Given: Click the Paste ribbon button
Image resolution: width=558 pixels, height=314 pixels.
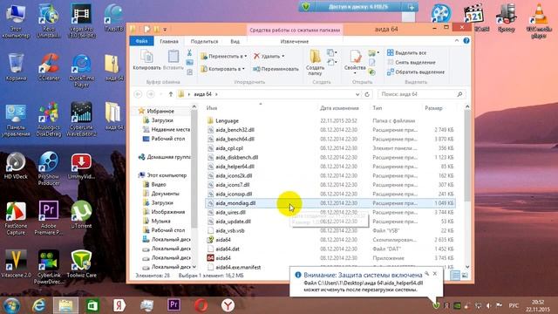Looking at the screenshot, I should coord(174,60).
